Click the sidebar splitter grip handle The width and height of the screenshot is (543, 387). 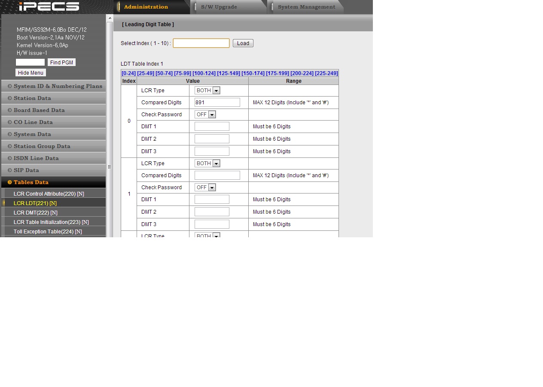tap(110, 167)
